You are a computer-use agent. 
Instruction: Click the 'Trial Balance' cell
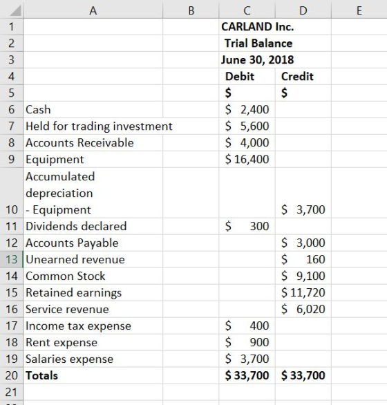pyautogui.click(x=247, y=43)
